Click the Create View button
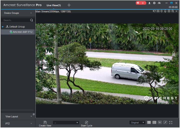Viewport: 180px width, 128px height. 45,123
